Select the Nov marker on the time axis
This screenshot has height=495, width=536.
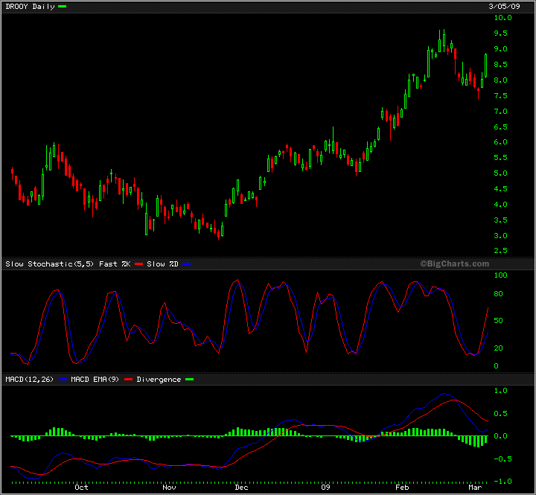(x=169, y=488)
